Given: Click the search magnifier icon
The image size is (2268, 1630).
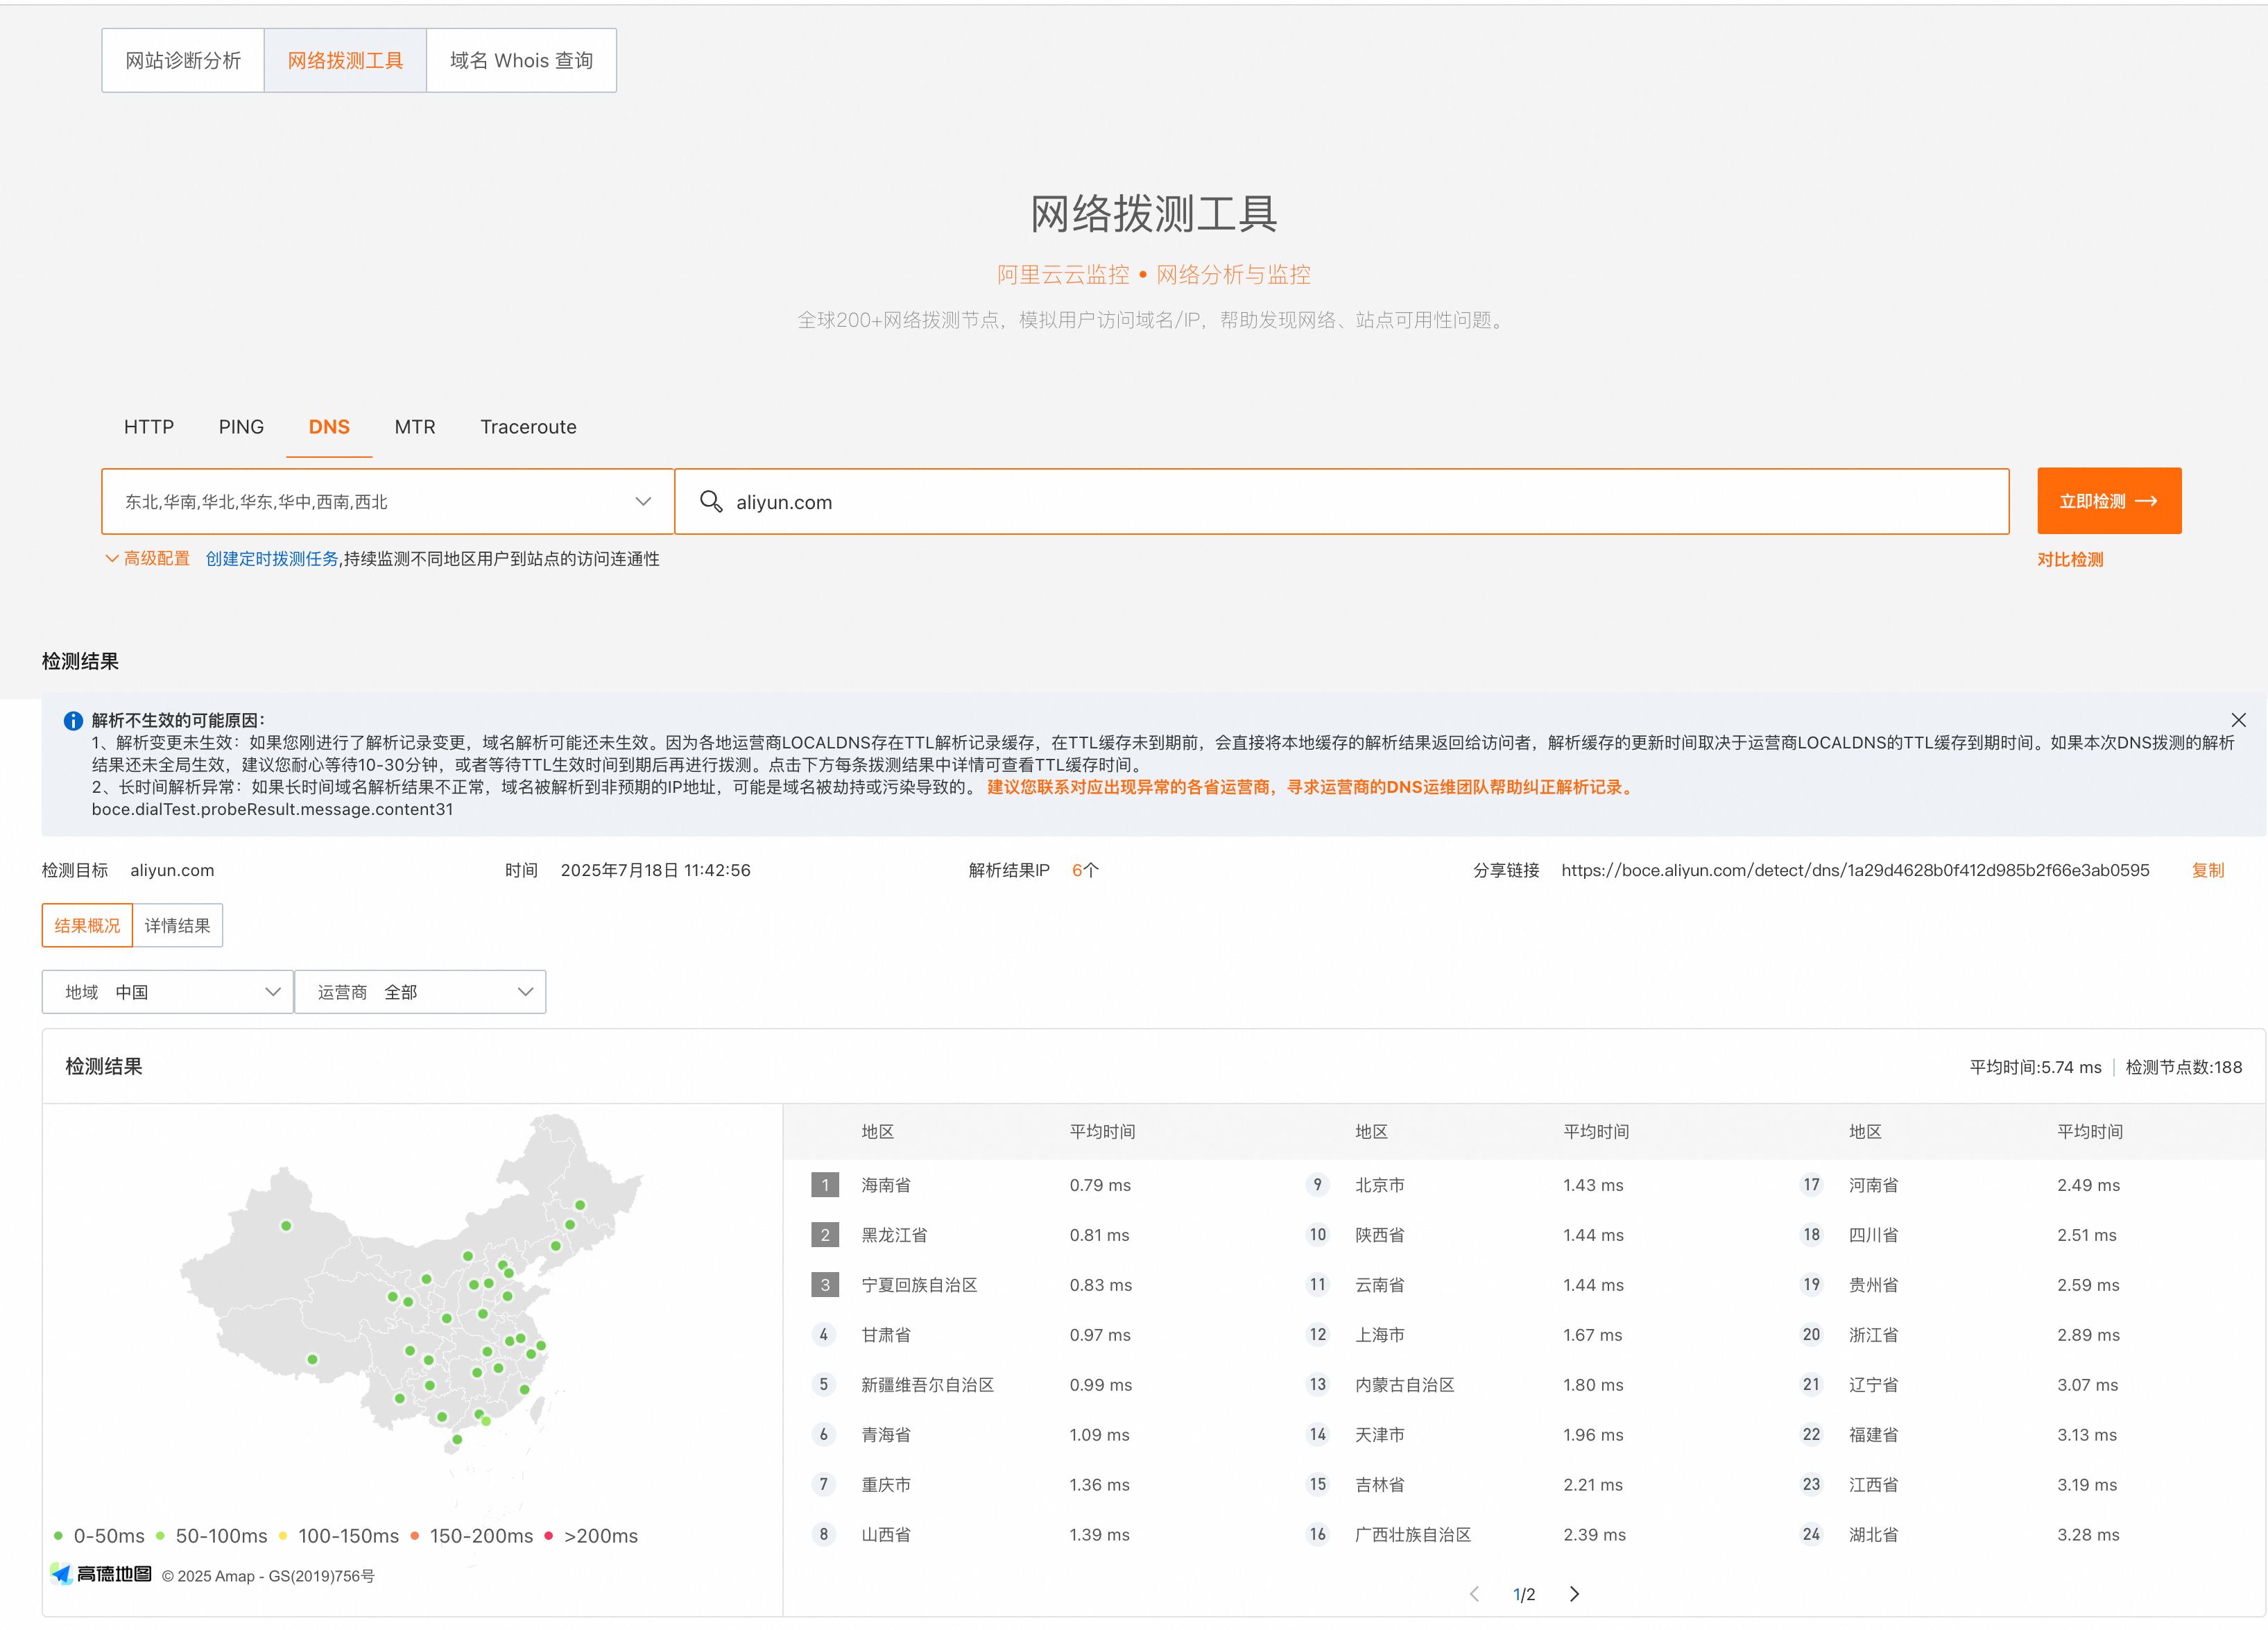Looking at the screenshot, I should pos(711,501).
